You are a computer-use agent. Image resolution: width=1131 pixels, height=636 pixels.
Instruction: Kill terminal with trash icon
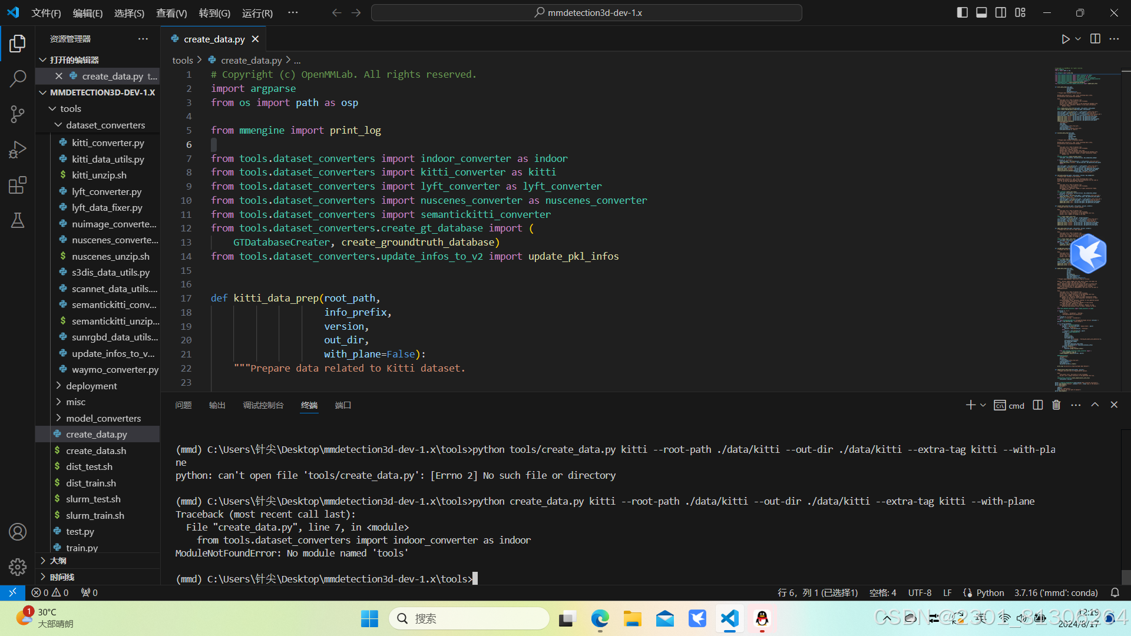point(1056,405)
